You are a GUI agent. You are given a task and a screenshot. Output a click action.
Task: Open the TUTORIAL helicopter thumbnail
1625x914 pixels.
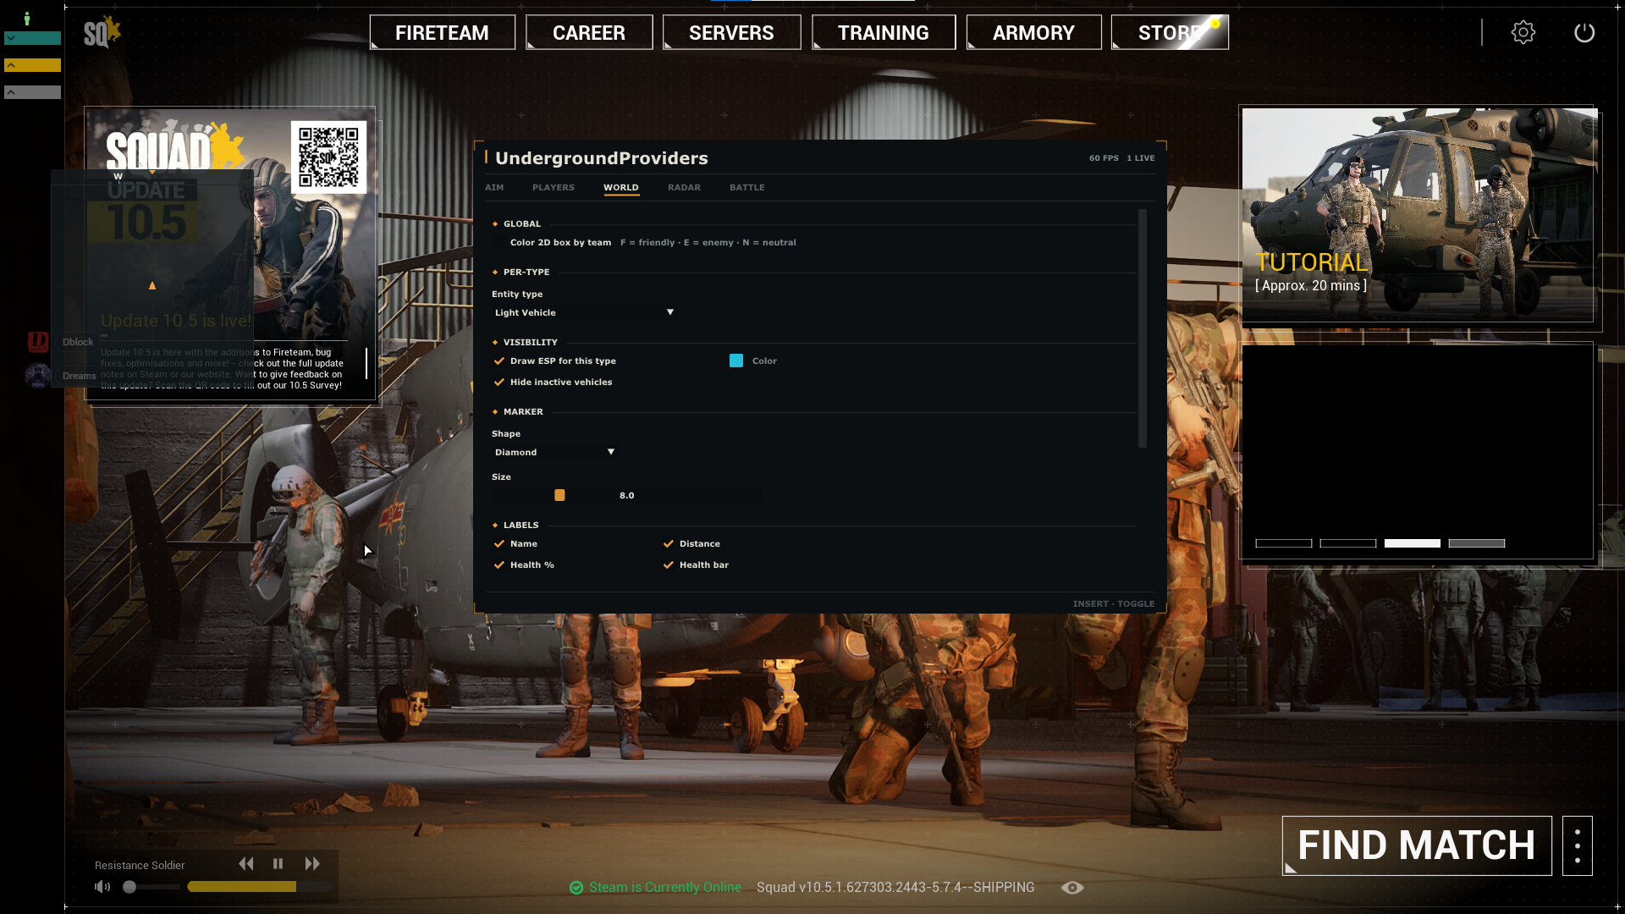pos(1418,214)
